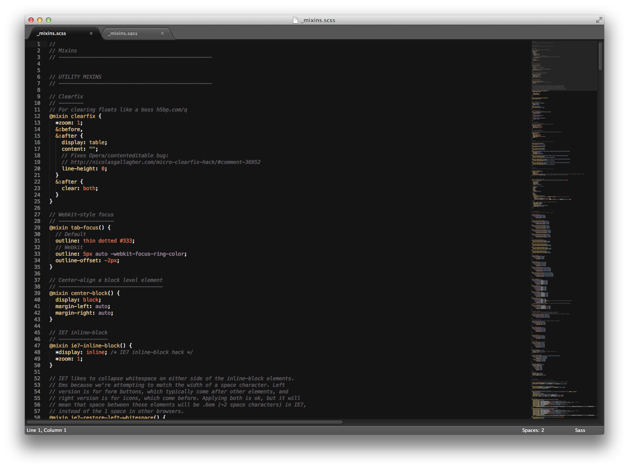
Task: Click the '-webkit-focus-ring-color' outline line
Action: [x=121, y=254]
